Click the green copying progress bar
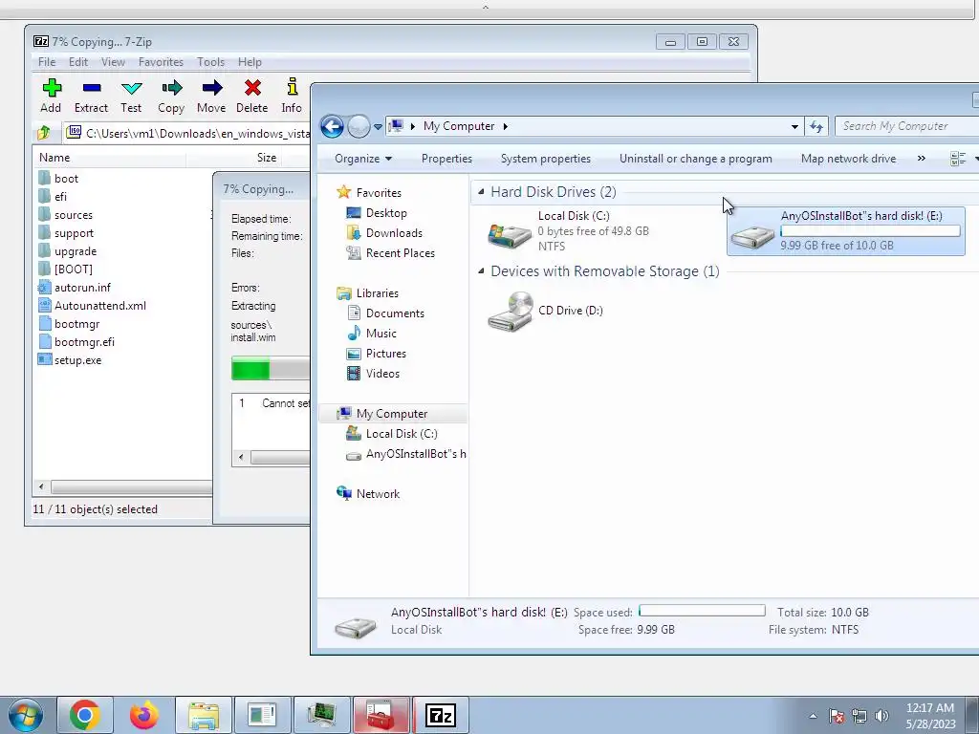 tap(271, 368)
